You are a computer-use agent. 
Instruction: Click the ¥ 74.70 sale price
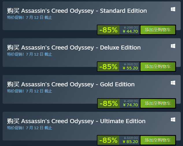coord(130,105)
